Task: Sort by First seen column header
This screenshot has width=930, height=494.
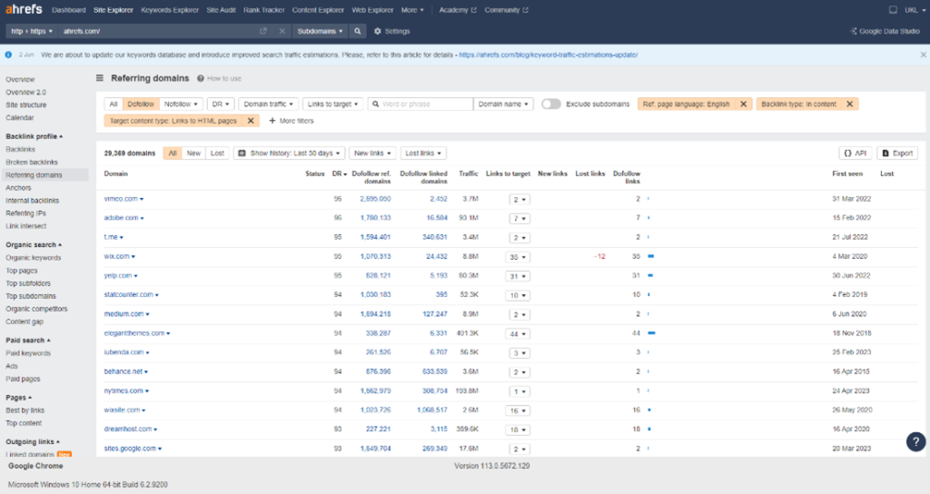Action: 847,173
